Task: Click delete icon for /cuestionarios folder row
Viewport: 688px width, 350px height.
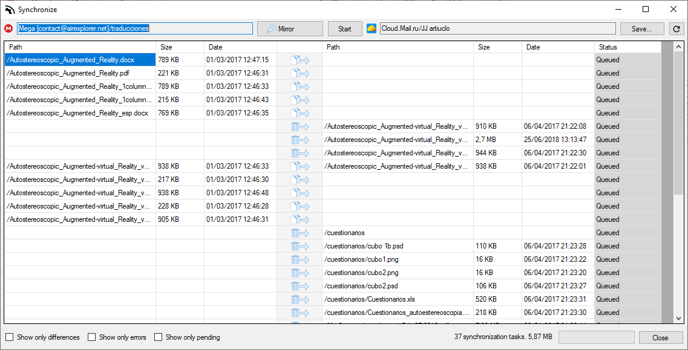Action: (x=301, y=232)
